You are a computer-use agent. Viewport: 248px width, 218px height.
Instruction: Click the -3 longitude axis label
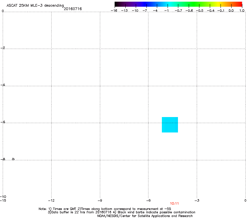(x=197, y=201)
